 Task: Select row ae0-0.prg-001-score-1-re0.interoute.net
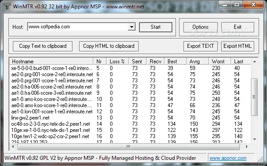click(x=130, y=81)
